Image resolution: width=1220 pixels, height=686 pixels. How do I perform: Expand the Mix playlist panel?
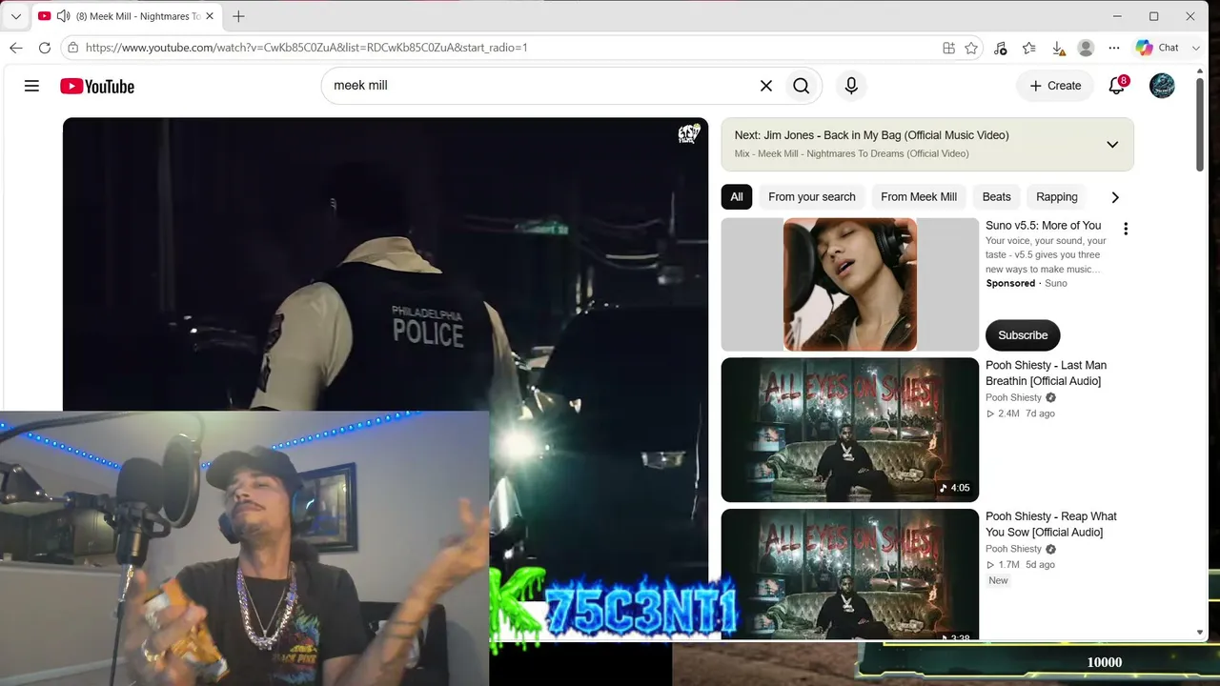click(1112, 145)
